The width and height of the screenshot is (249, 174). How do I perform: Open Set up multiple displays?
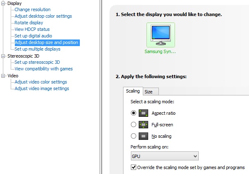click(37, 49)
